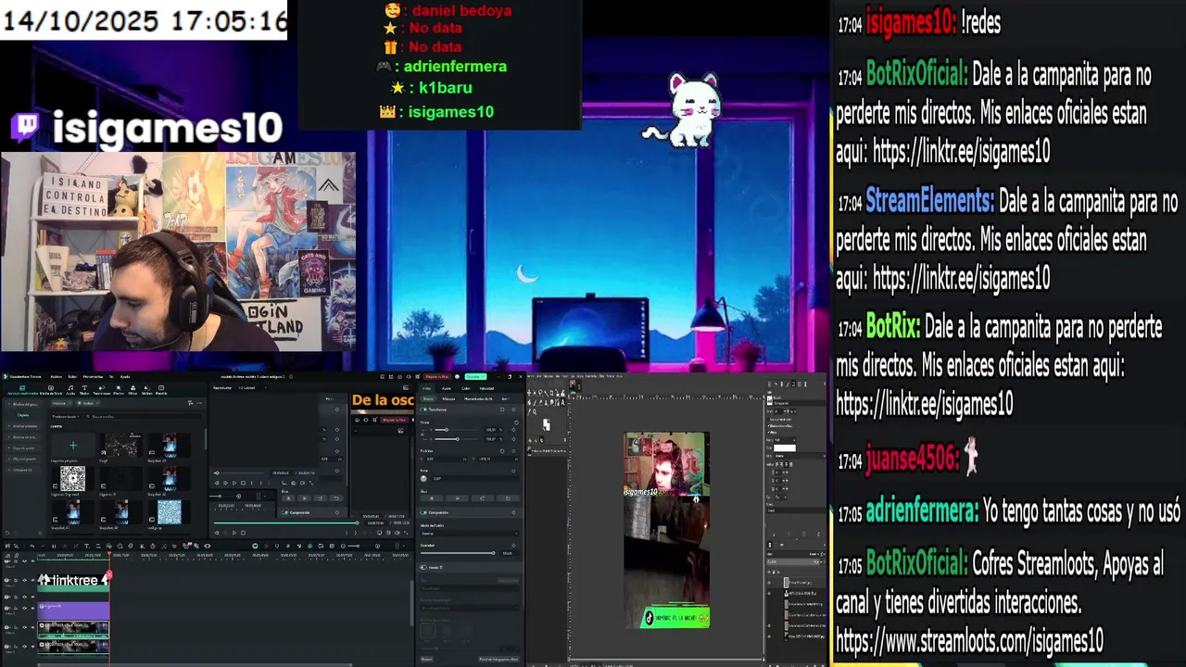Toggle visibility eye of second GIMP layer
The width and height of the screenshot is (1186, 667).
[x=769, y=593]
